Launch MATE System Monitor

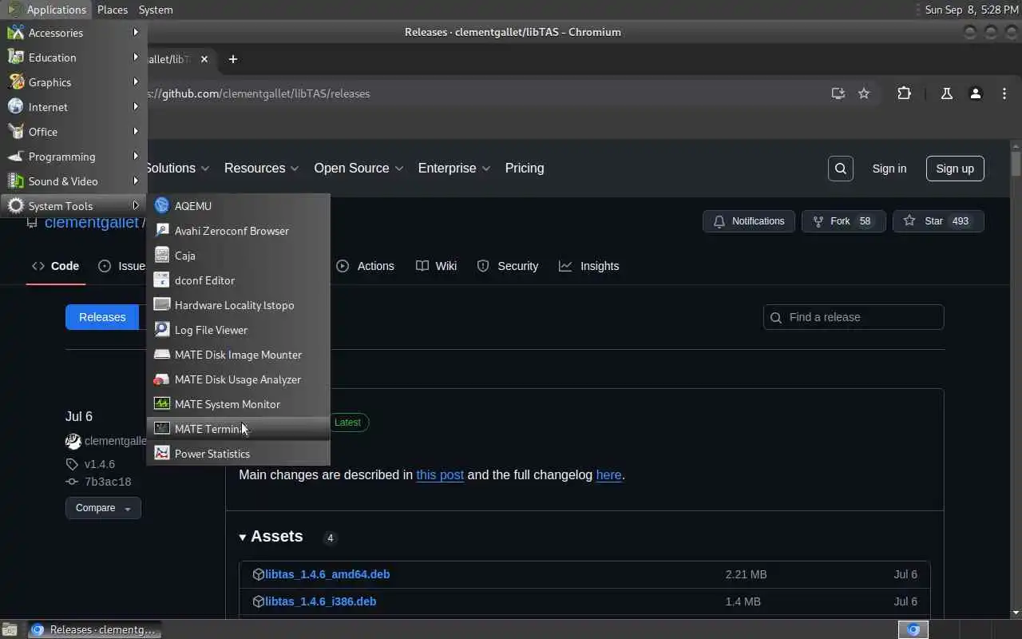pyautogui.click(x=238, y=404)
